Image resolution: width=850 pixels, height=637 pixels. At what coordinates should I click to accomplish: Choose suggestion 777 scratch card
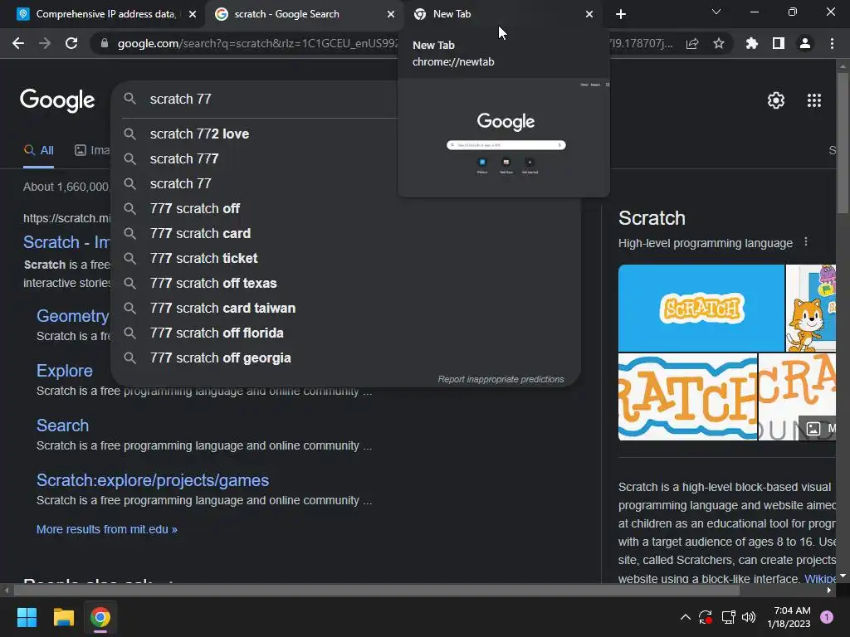(346, 233)
